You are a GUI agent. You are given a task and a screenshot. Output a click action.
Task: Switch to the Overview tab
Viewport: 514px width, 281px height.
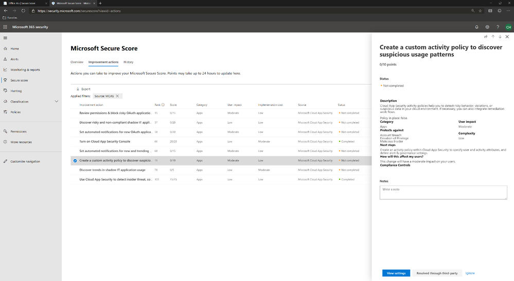coord(77,62)
